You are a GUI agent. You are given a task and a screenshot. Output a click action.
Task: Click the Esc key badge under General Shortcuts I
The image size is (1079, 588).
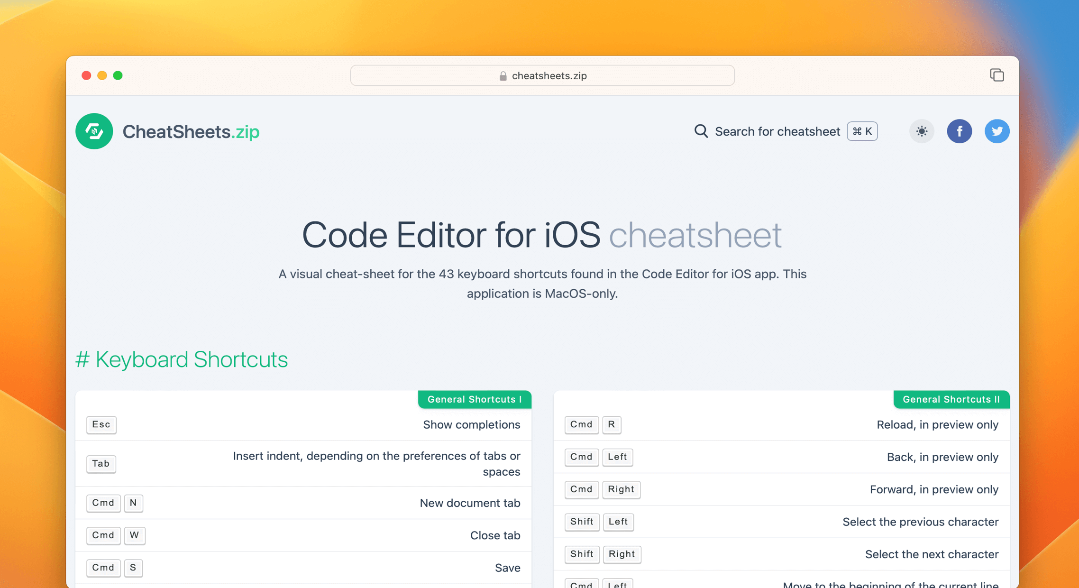101,425
